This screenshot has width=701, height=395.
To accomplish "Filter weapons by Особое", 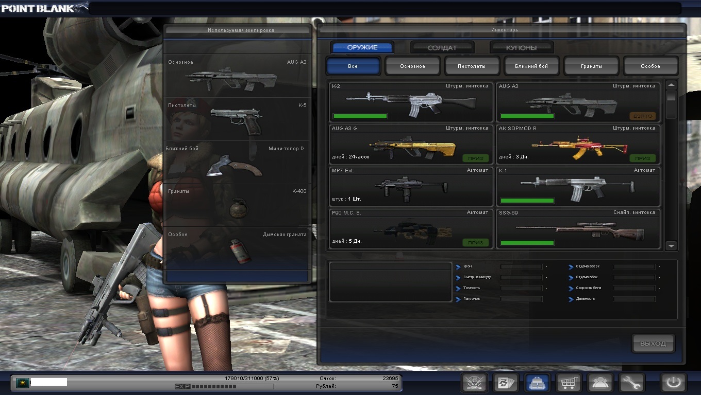I will [x=650, y=66].
